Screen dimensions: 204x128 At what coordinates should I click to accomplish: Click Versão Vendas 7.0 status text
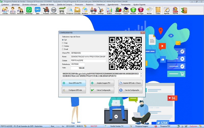point(117,126)
